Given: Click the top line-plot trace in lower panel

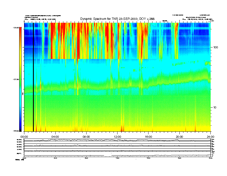Looking at the screenshot, I should tap(117, 140).
